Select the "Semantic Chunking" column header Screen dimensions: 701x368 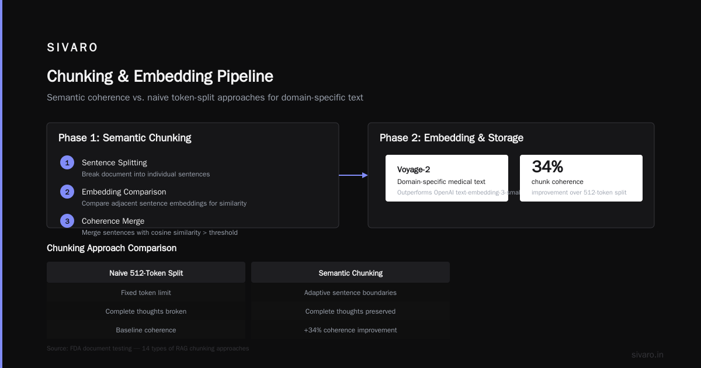(x=350, y=273)
